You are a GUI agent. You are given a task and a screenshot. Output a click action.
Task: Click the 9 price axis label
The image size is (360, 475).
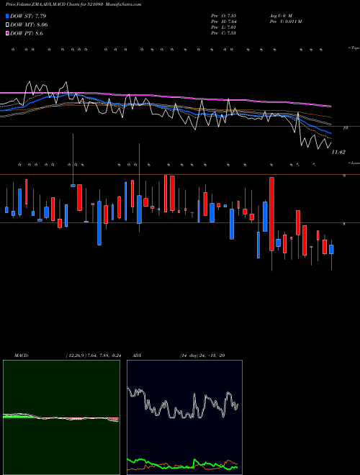click(x=344, y=176)
